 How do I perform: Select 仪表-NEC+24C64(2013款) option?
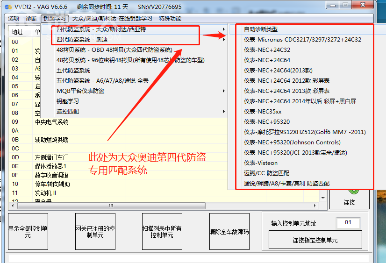[x=278, y=71]
